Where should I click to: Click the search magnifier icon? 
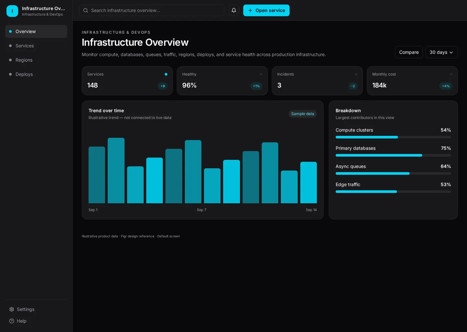click(x=86, y=10)
